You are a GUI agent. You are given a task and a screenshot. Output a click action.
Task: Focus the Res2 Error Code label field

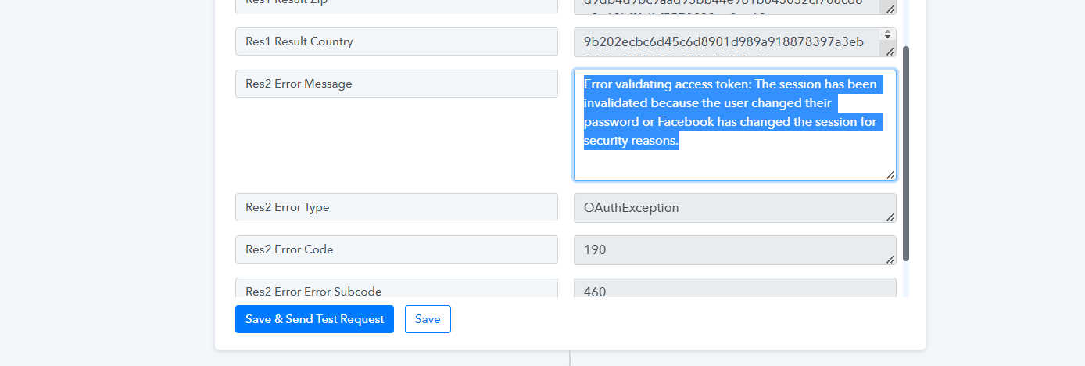tap(396, 249)
